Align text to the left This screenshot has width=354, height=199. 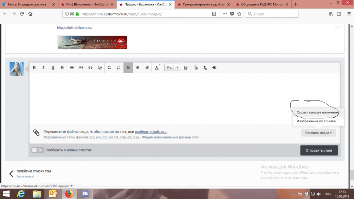[128, 68]
